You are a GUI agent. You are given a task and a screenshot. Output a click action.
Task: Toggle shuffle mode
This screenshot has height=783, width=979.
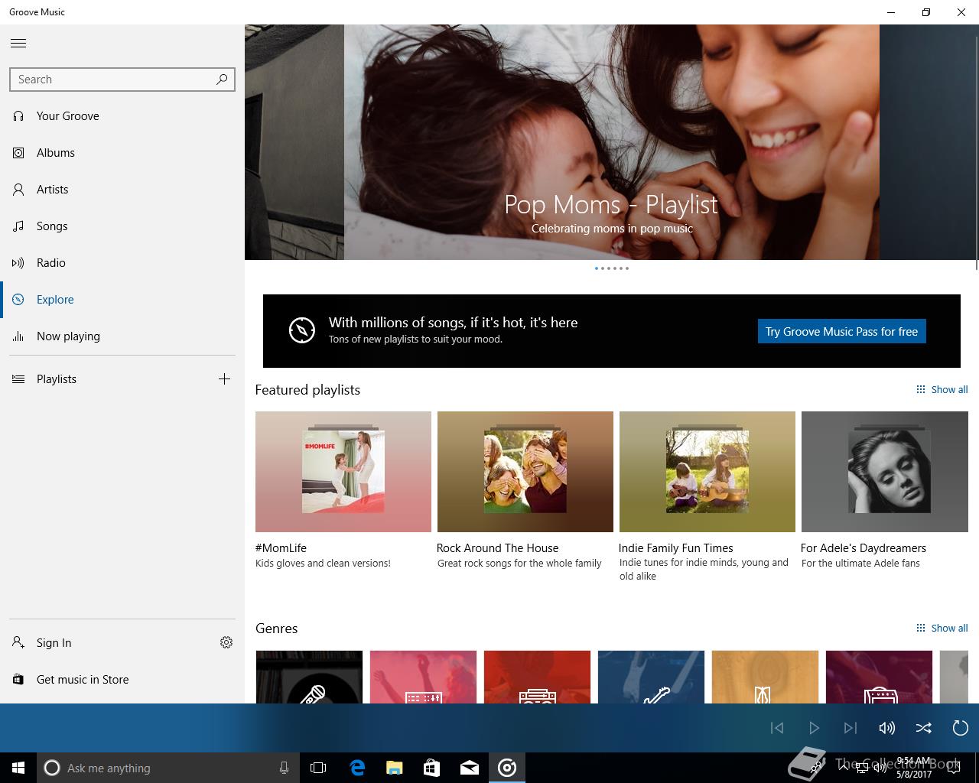[x=924, y=728]
